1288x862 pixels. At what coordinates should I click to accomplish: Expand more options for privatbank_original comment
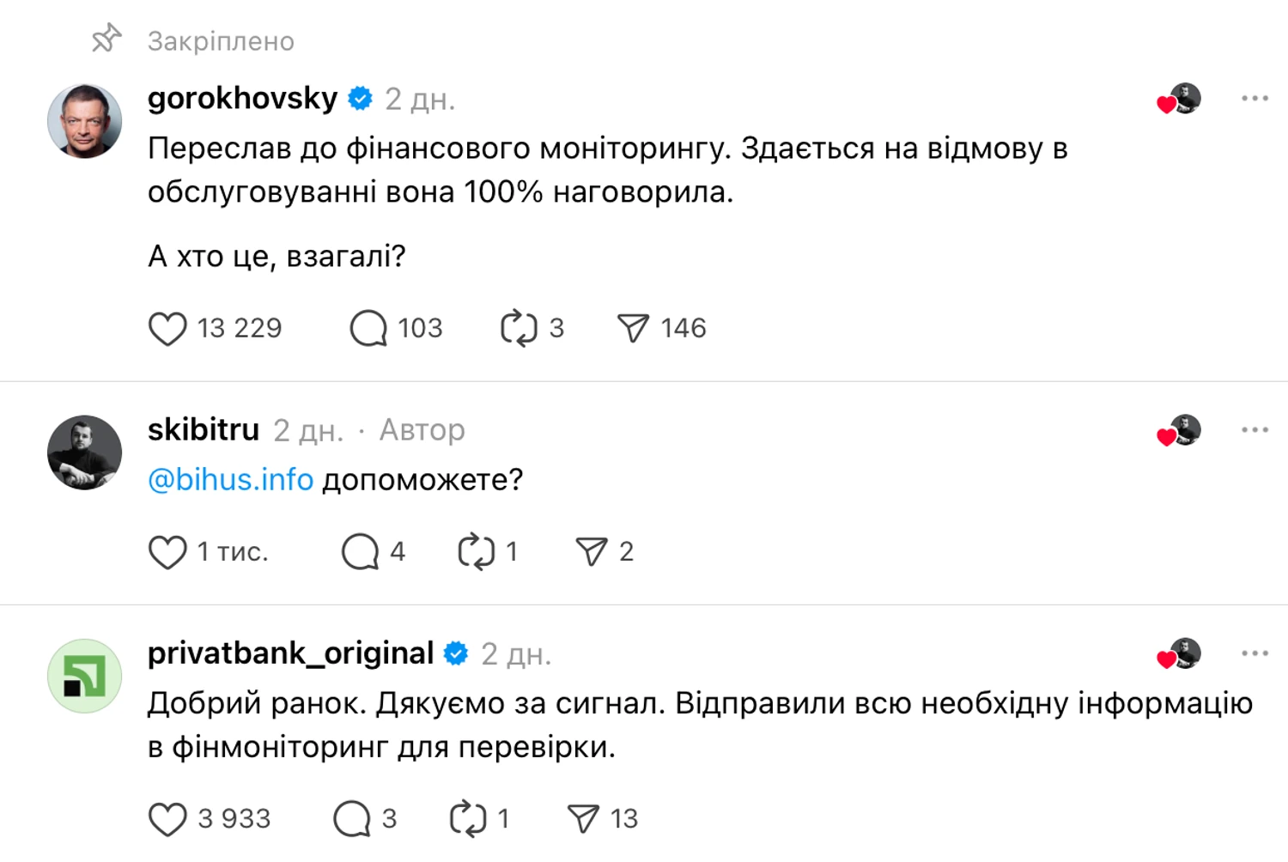[1255, 653]
